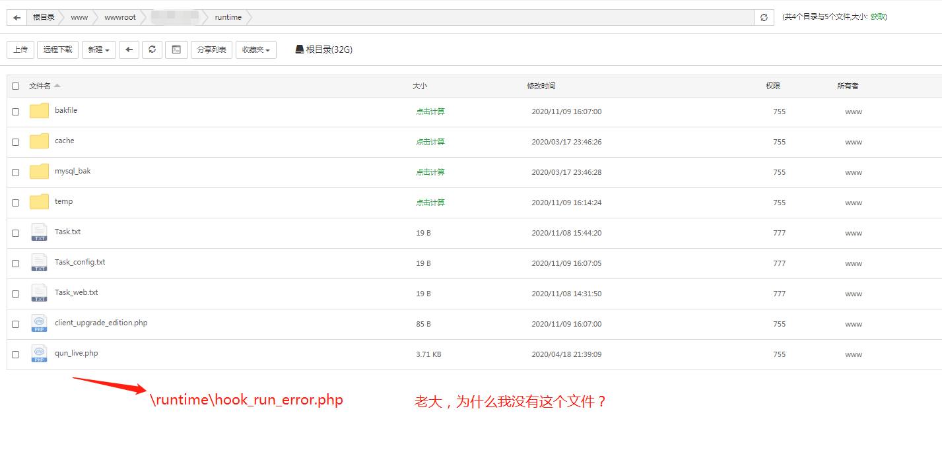This screenshot has height=450, width=942.
Task: Toggle the select-all checkbox in the header
Action: coord(15,86)
